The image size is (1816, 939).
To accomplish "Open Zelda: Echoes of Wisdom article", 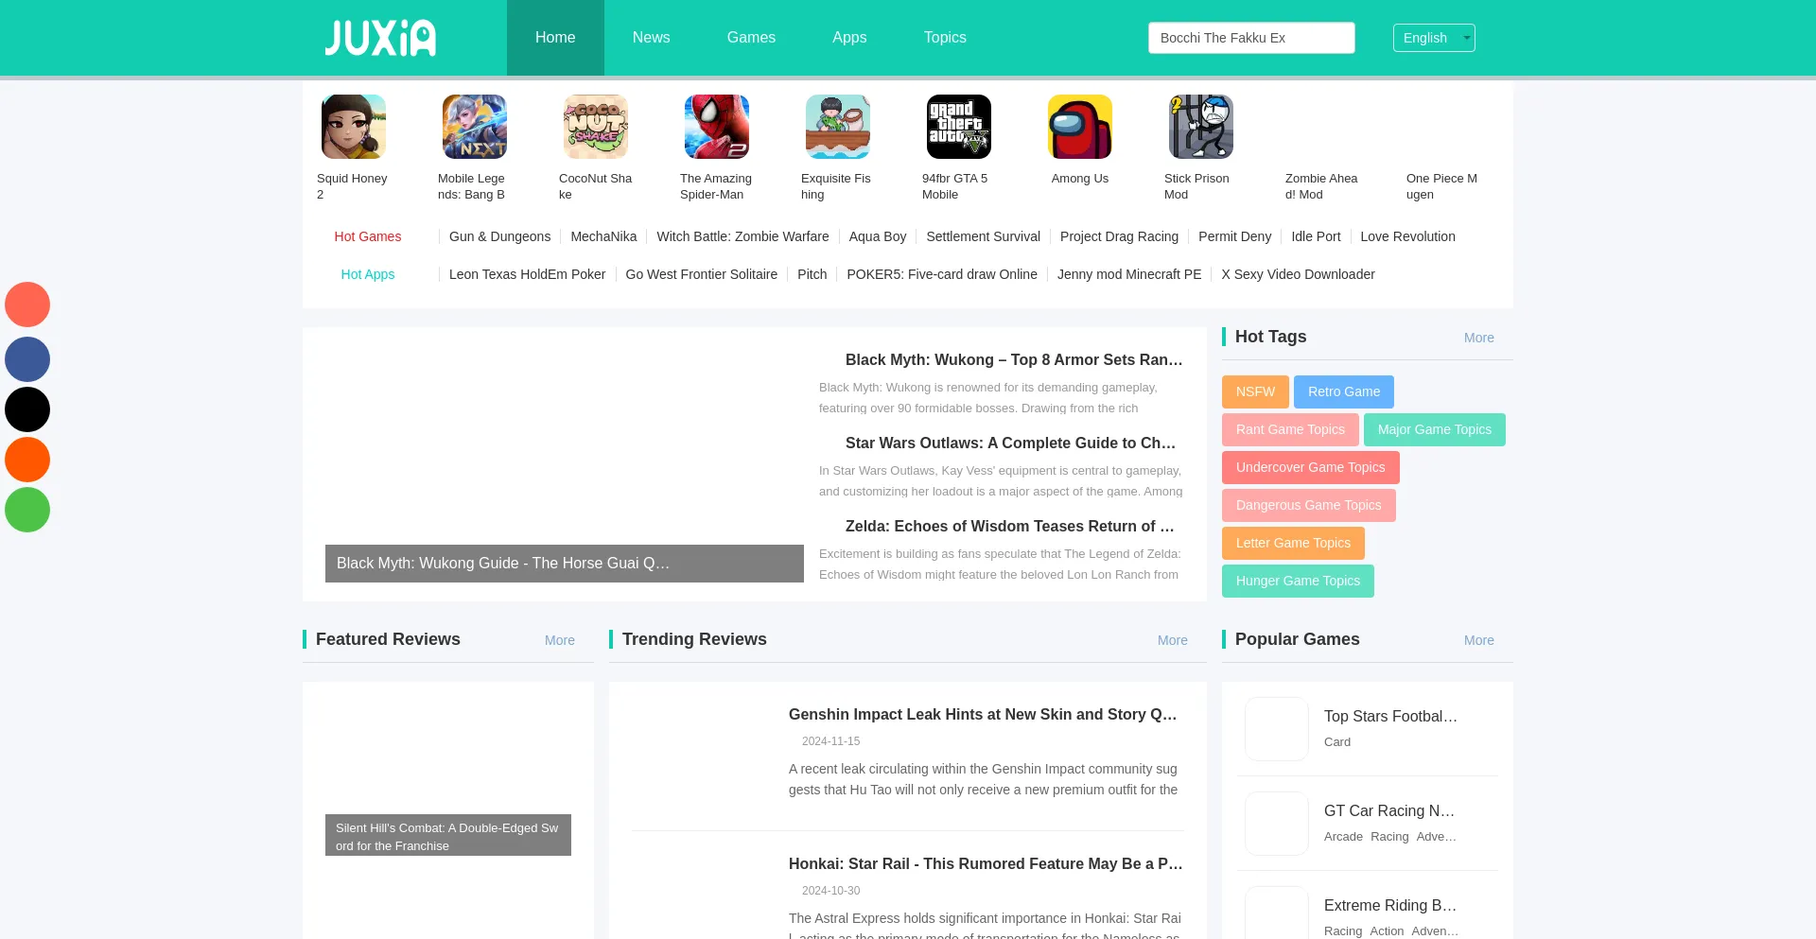I will click(x=1010, y=526).
